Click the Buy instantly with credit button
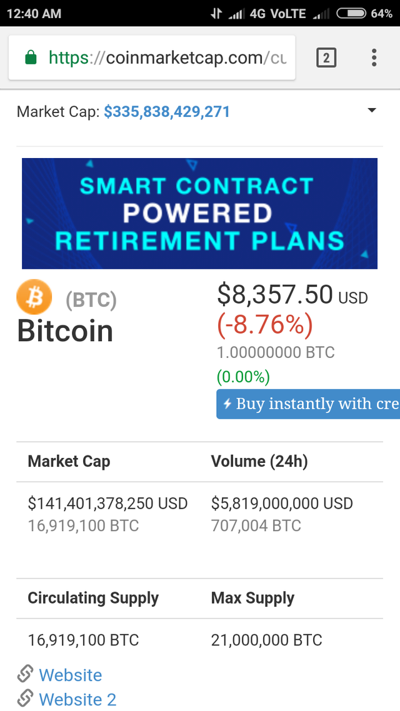The width and height of the screenshot is (400, 711). click(309, 404)
